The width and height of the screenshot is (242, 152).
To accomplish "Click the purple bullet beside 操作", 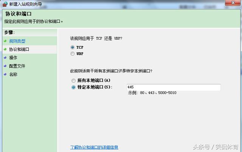I will [5, 58].
